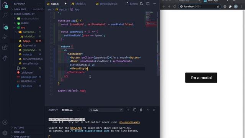Image resolution: width=245 pixels, height=138 pixels.
Task: Switch to the Output panel tab
Action: pyautogui.click(x=53, y=110)
